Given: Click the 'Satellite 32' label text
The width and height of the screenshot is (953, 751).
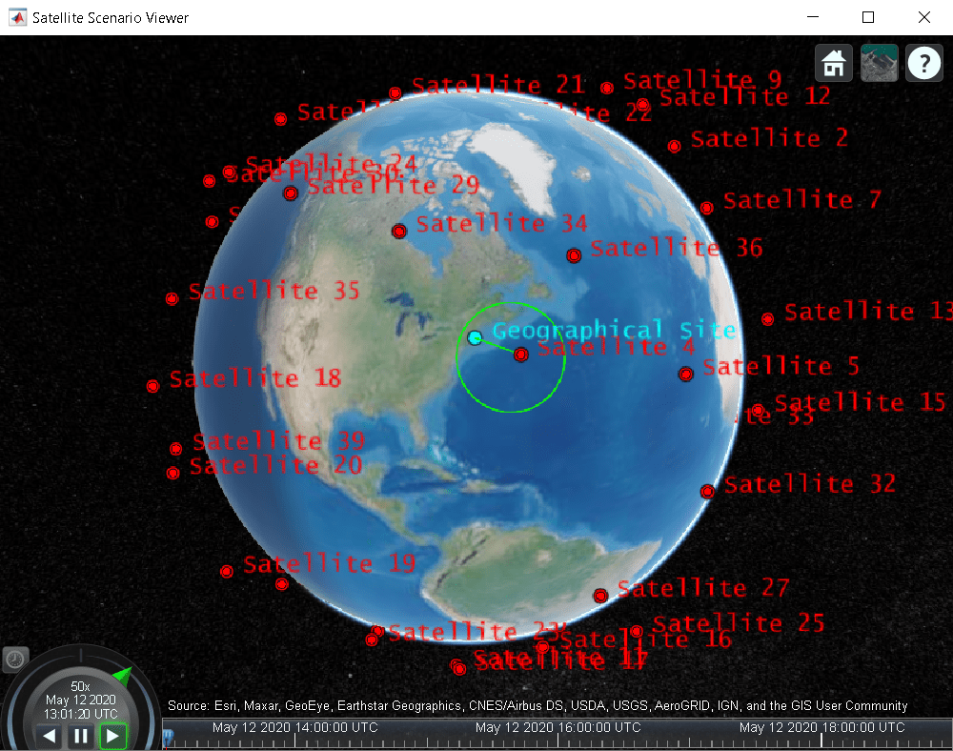Looking at the screenshot, I should point(809,484).
